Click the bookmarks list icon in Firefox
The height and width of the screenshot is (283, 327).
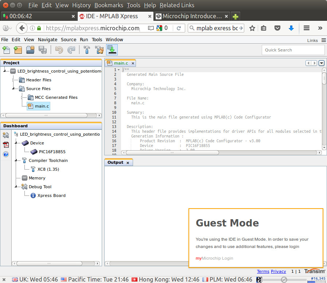tap(264, 28)
